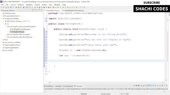This screenshot has height=95, width=170.
Task: Switch to the Problems tab
Action: (x=48, y=86)
